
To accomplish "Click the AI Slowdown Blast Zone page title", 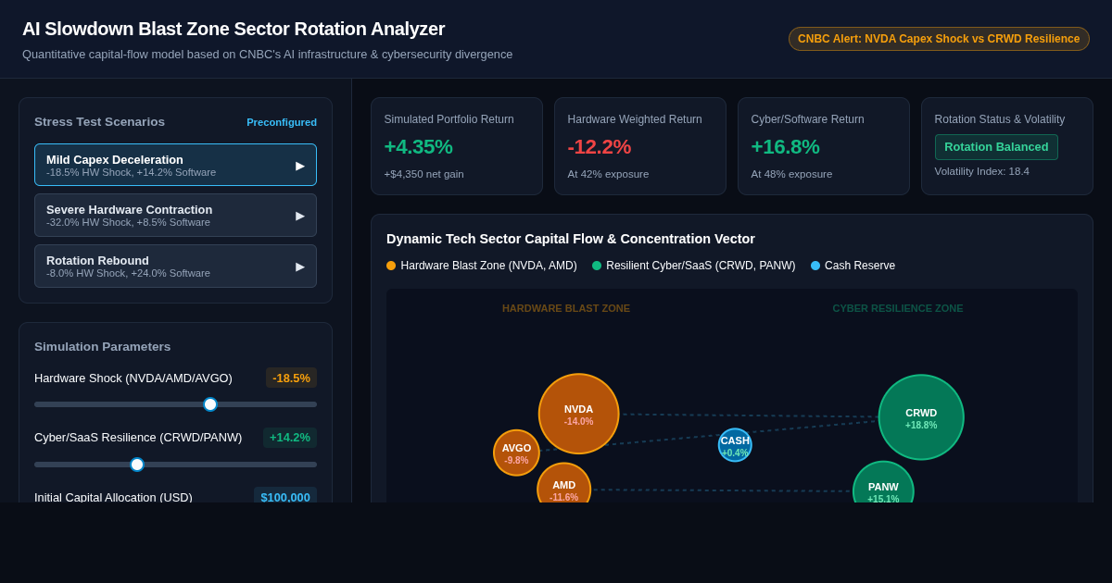I will [234, 29].
